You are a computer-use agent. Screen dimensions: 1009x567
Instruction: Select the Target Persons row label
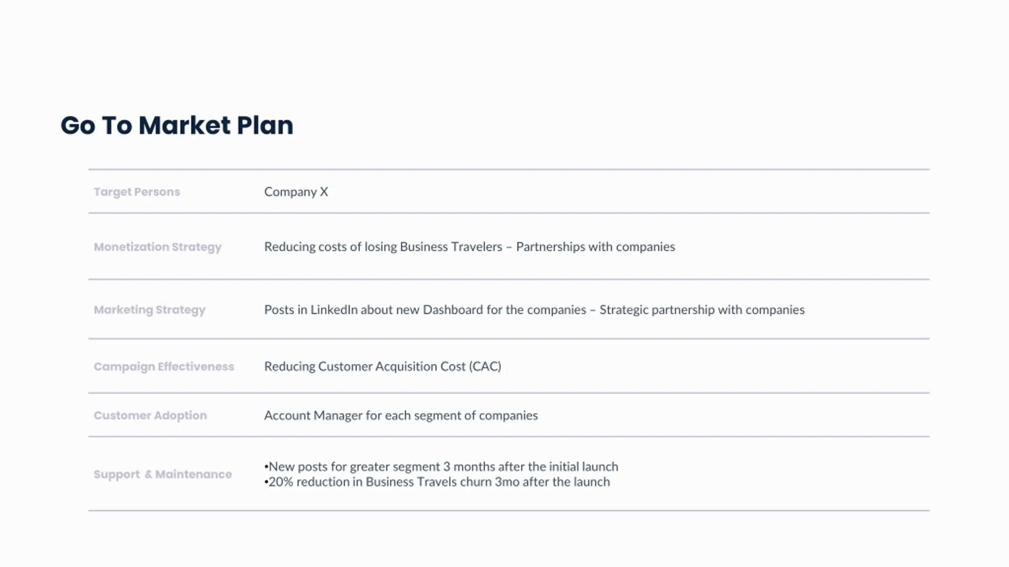point(137,192)
